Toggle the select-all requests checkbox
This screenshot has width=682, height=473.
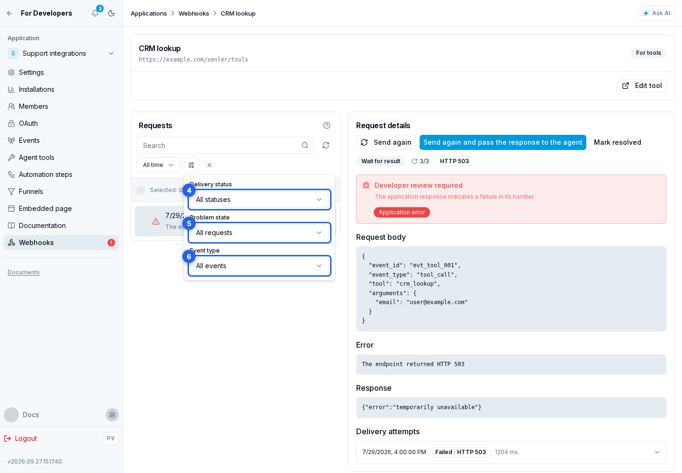click(x=141, y=190)
